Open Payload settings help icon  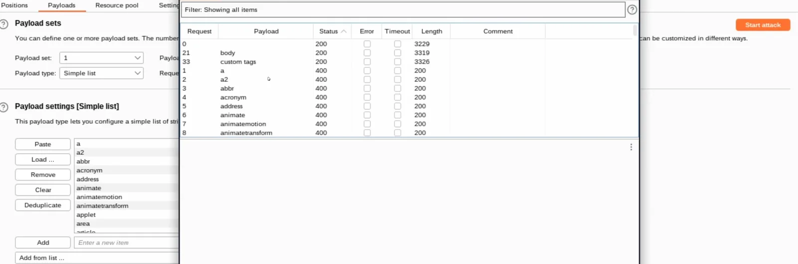4,107
